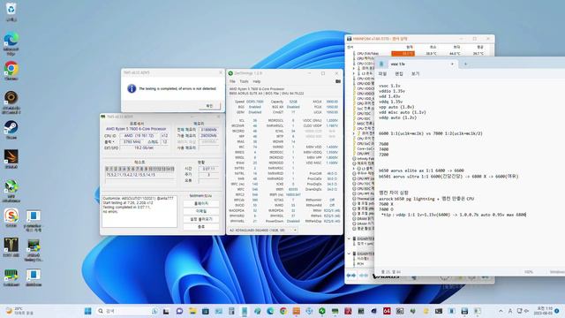The image size is (565, 318).
Task: Open the 보기 menu in Notepad
Action: (415, 73)
